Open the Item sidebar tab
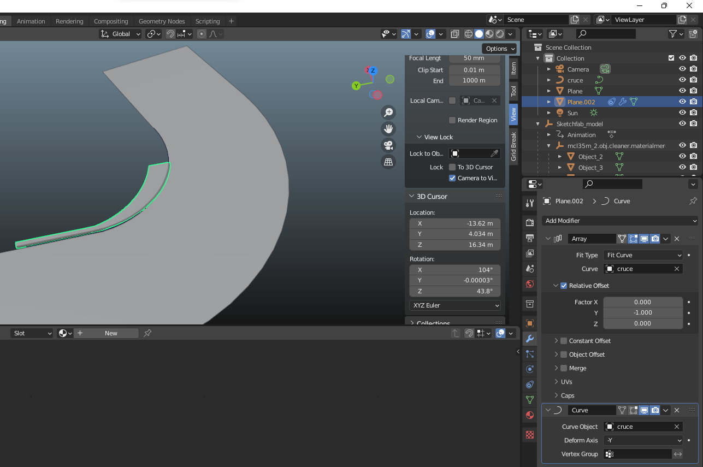This screenshot has height=467, width=703. (513, 68)
